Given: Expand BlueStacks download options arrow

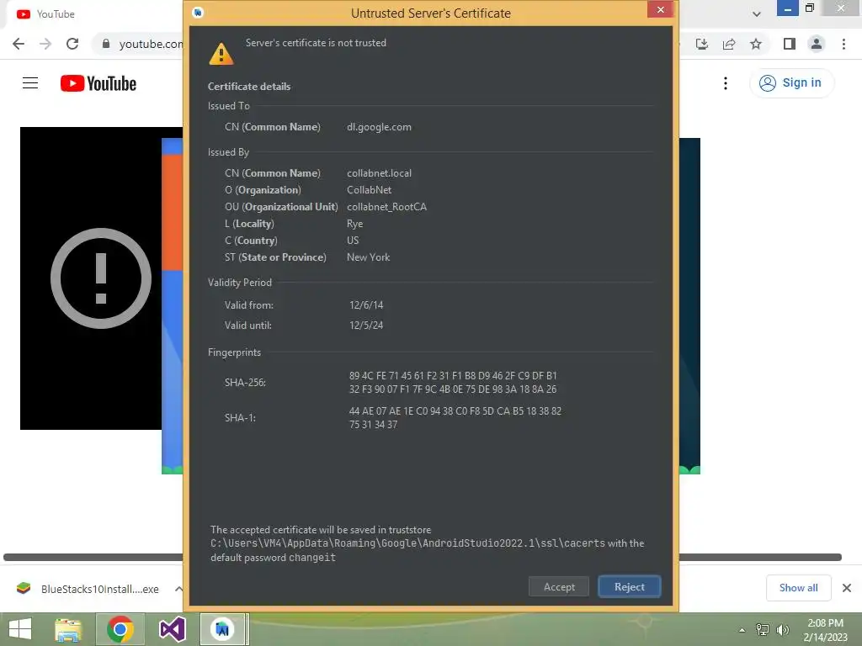Looking at the screenshot, I should [178, 589].
